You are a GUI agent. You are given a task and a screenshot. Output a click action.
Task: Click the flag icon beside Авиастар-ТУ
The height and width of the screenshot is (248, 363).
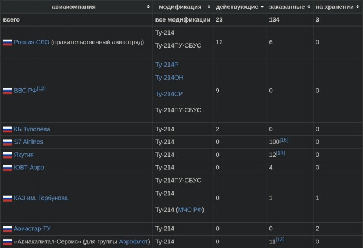[x=7, y=229]
